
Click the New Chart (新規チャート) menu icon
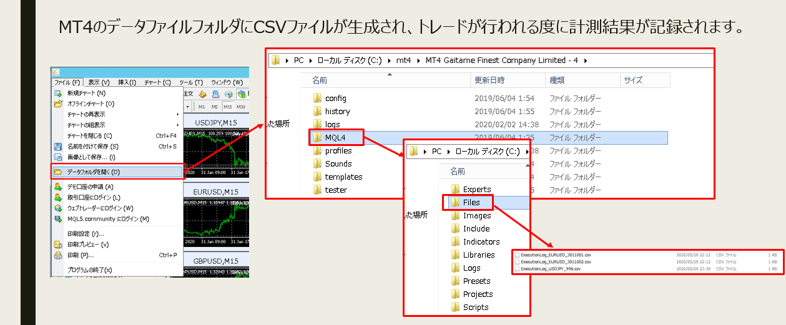[x=58, y=93]
